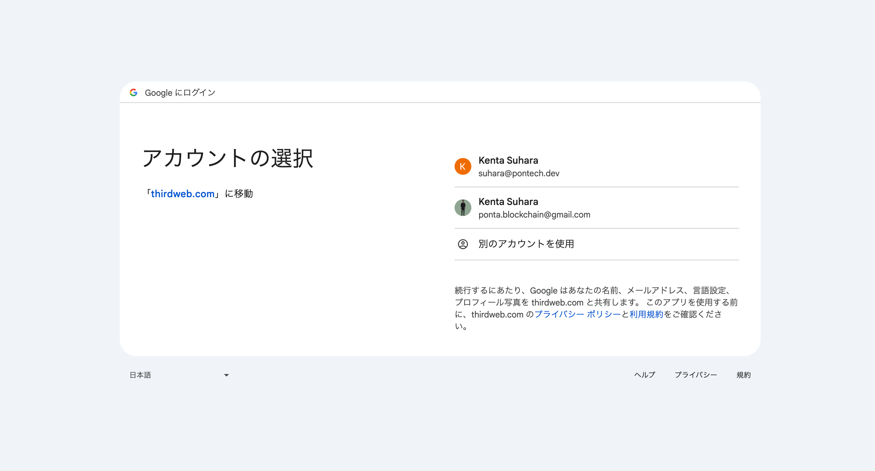The height and width of the screenshot is (471, 875).
Task: Open the プライバシー ポリシー link in the disclosure text
Action: point(577,314)
